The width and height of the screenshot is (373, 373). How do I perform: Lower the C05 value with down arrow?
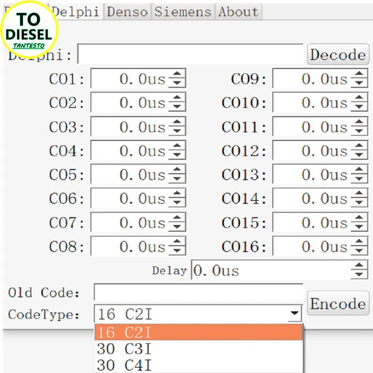[176, 179]
